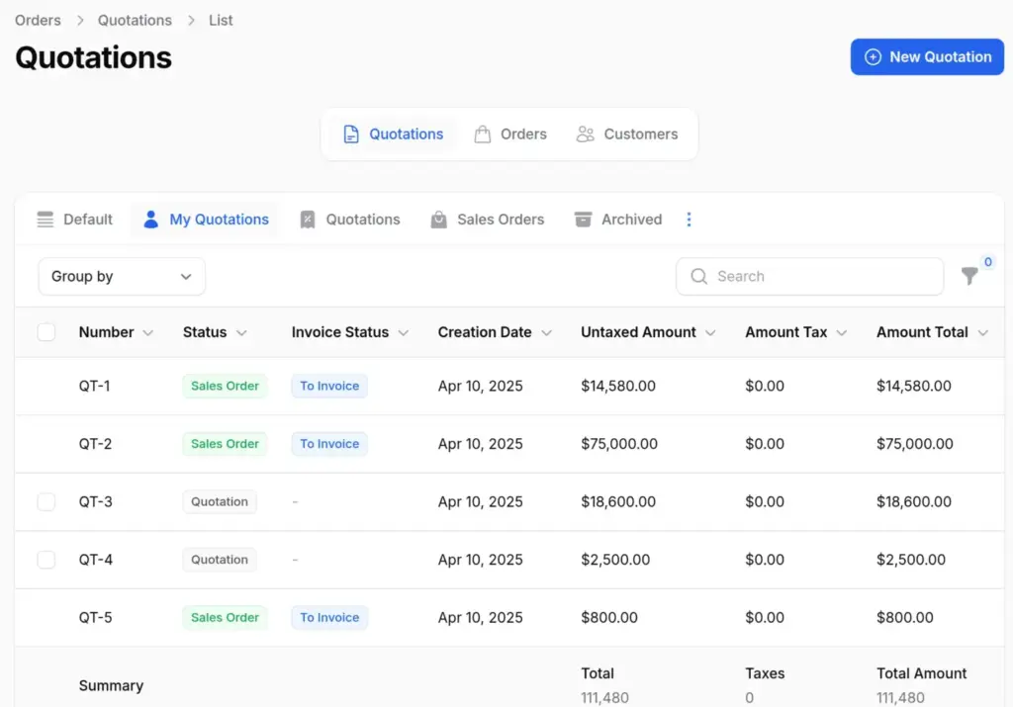1013x707 pixels.
Task: Click the QT-1 To Invoice badge
Action: pyautogui.click(x=329, y=387)
